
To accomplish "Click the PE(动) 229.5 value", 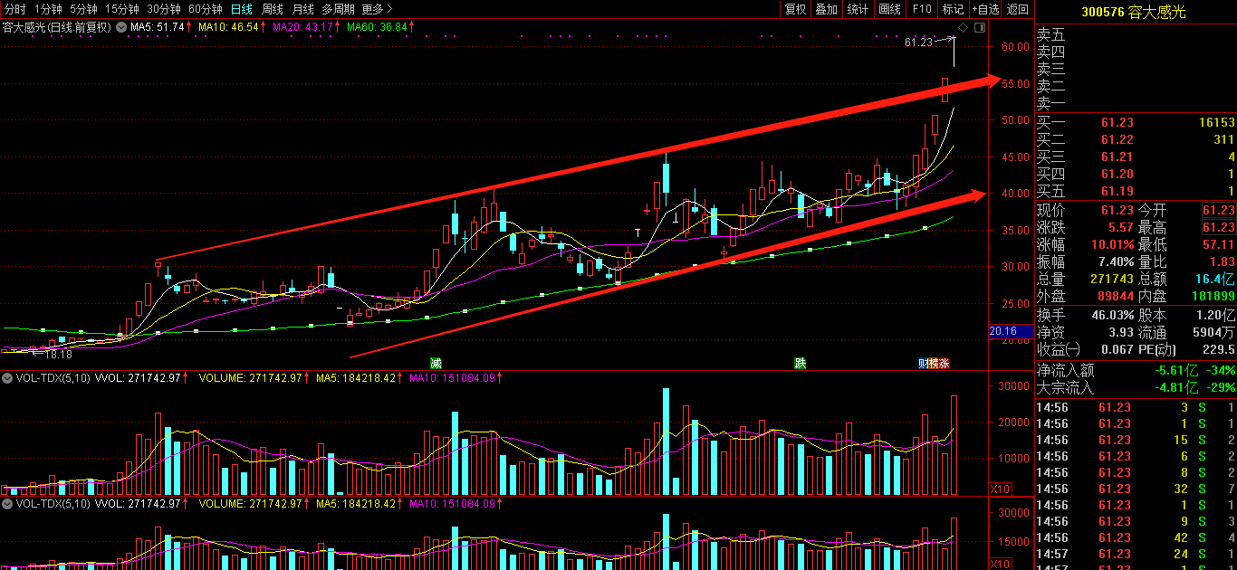I will [x=1219, y=349].
